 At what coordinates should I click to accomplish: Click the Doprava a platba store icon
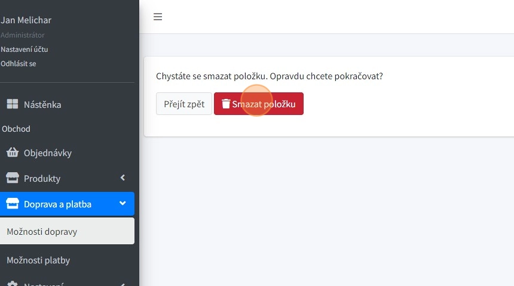click(x=12, y=204)
